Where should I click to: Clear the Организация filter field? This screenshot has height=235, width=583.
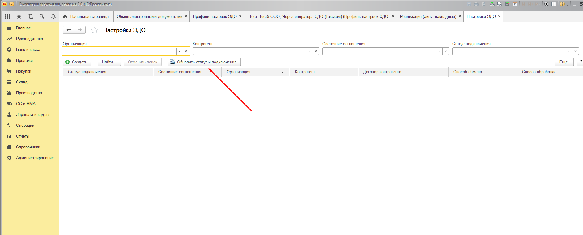click(x=186, y=51)
